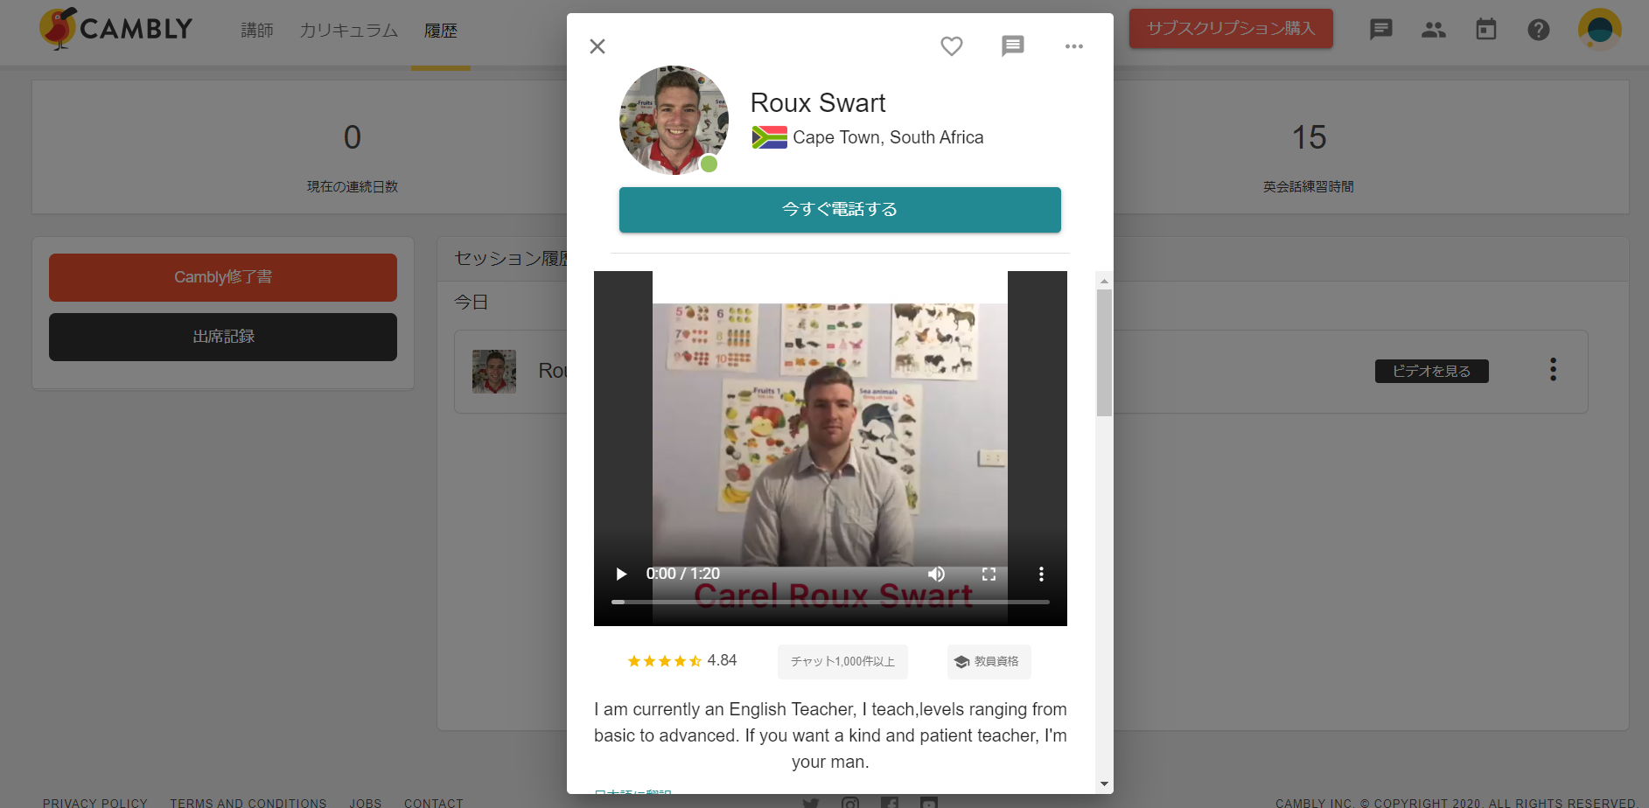Click the scroll down arrow in popup scrollbar
The height and width of the screenshot is (808, 1649).
coord(1104,784)
